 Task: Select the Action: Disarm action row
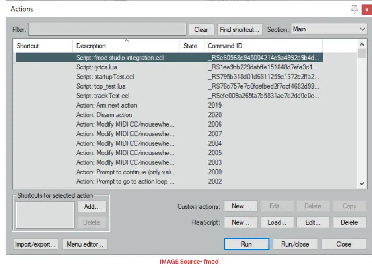(x=104, y=115)
